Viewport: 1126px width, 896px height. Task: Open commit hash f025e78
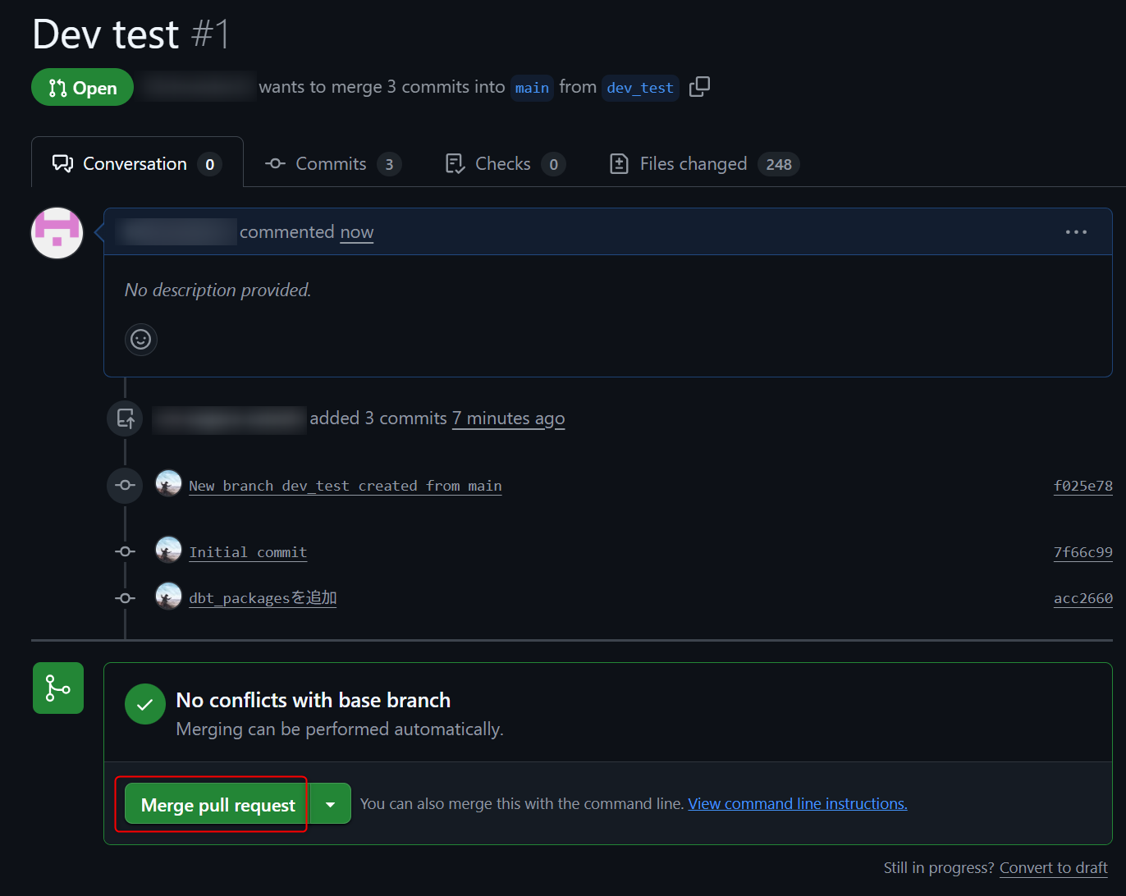(x=1083, y=486)
